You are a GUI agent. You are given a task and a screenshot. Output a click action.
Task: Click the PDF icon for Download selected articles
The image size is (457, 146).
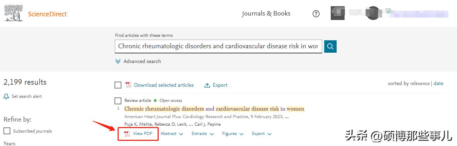point(128,85)
